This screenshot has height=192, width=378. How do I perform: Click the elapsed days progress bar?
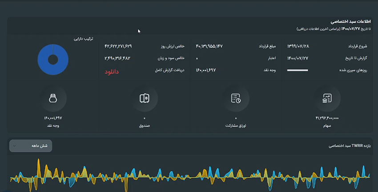298,70
